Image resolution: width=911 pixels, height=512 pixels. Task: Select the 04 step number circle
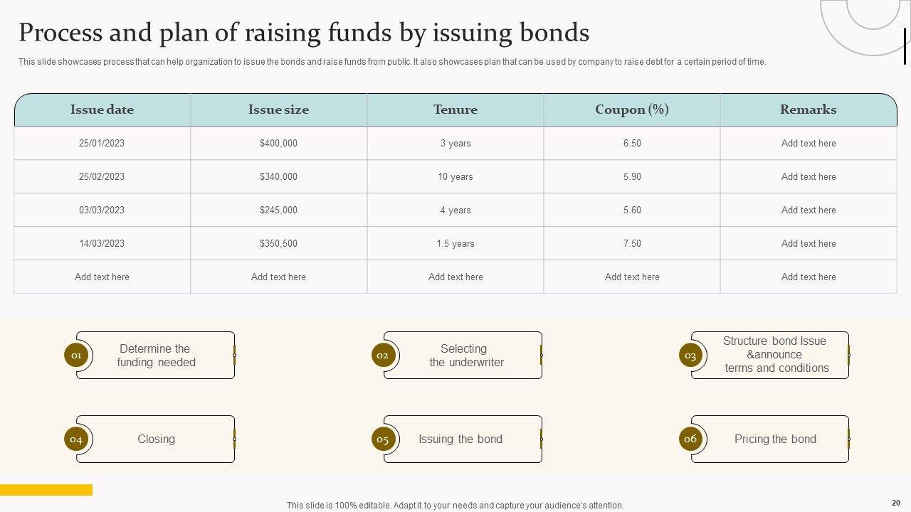(76, 439)
